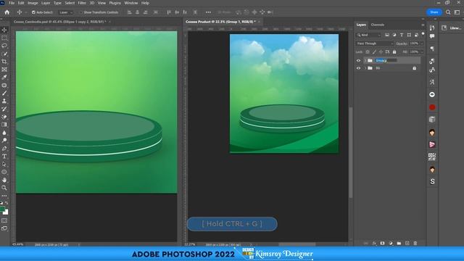Click Create new layer icon

[x=407, y=244]
